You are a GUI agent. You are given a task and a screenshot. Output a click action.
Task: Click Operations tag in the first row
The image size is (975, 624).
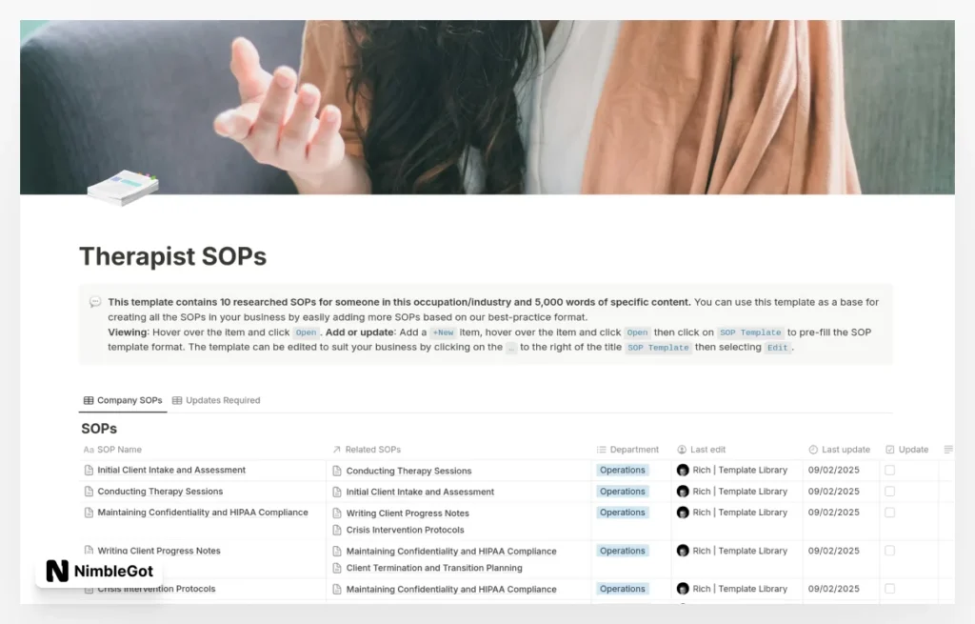pos(623,470)
